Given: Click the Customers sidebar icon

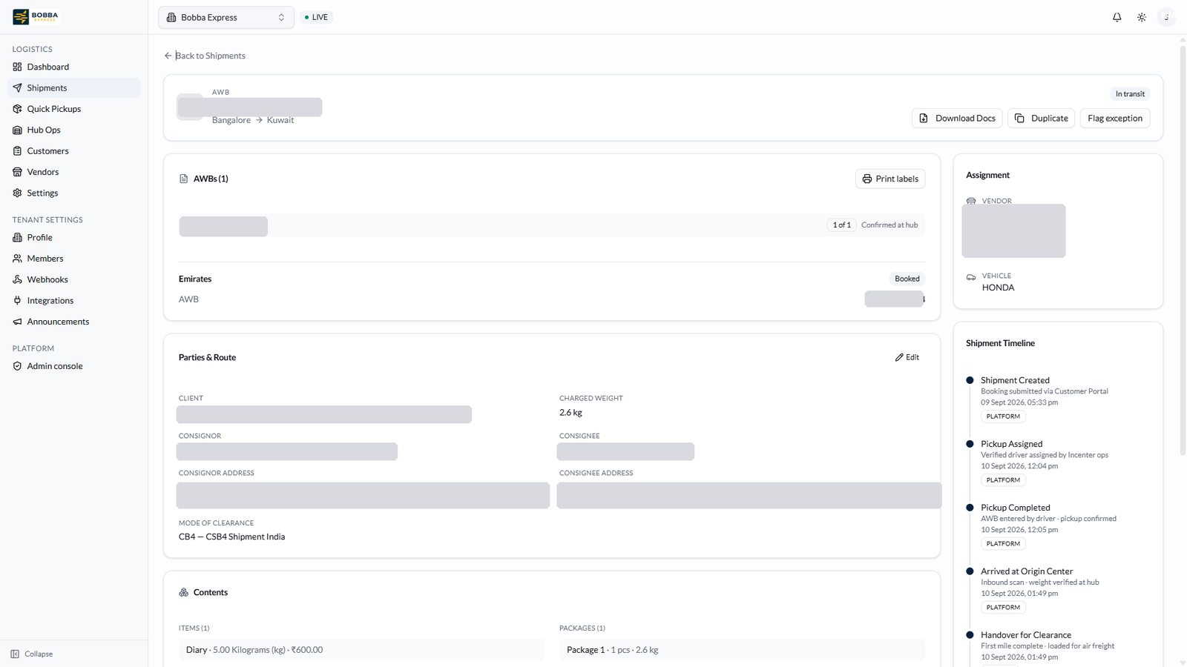Looking at the screenshot, I should tap(17, 150).
